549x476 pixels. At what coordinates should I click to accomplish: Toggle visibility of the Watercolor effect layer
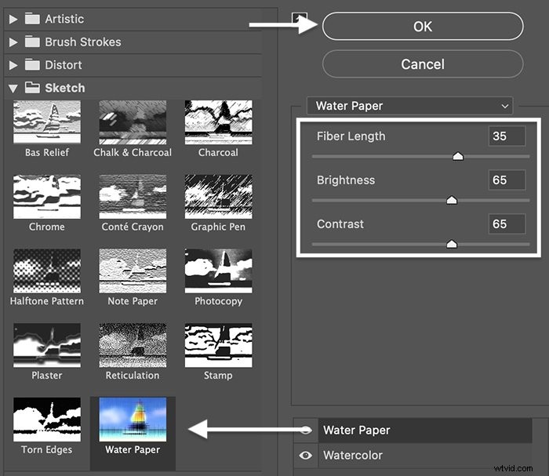click(x=306, y=455)
